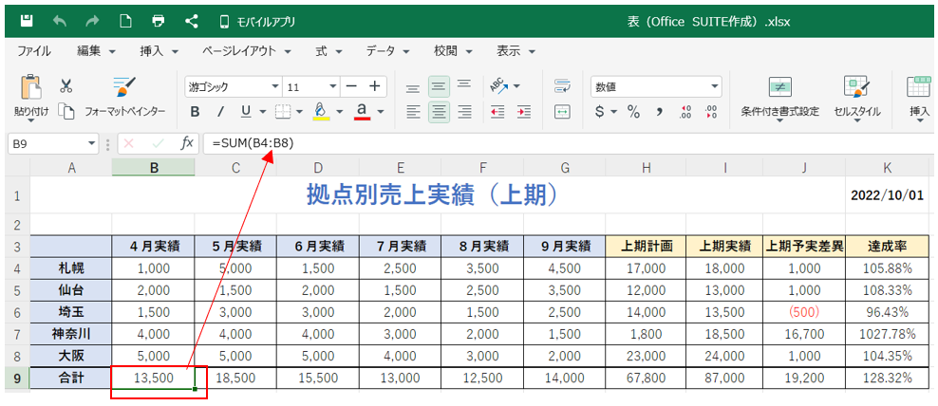The image size is (938, 406).
Task: Toggle Bold formatting
Action: 195,112
